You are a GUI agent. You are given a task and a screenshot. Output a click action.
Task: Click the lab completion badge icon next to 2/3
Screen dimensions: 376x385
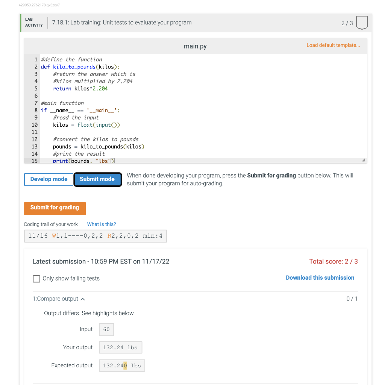point(361,23)
